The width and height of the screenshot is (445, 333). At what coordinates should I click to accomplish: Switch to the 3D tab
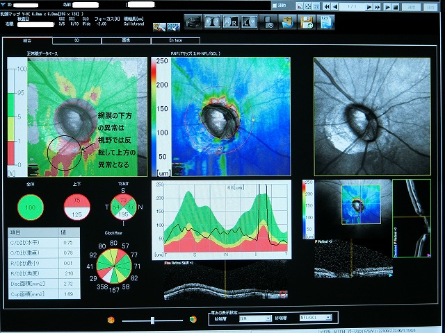[x=76, y=41]
